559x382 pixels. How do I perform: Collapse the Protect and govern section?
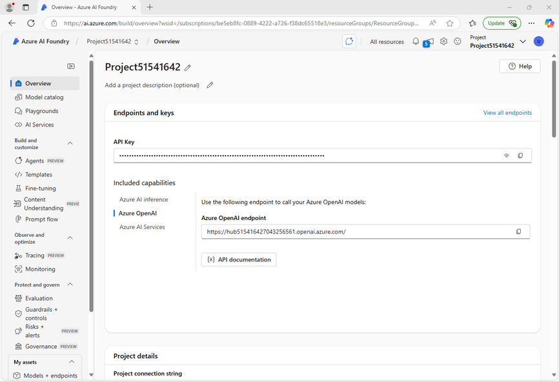(70, 285)
